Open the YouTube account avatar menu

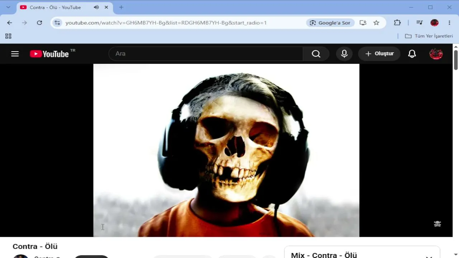[x=436, y=54]
